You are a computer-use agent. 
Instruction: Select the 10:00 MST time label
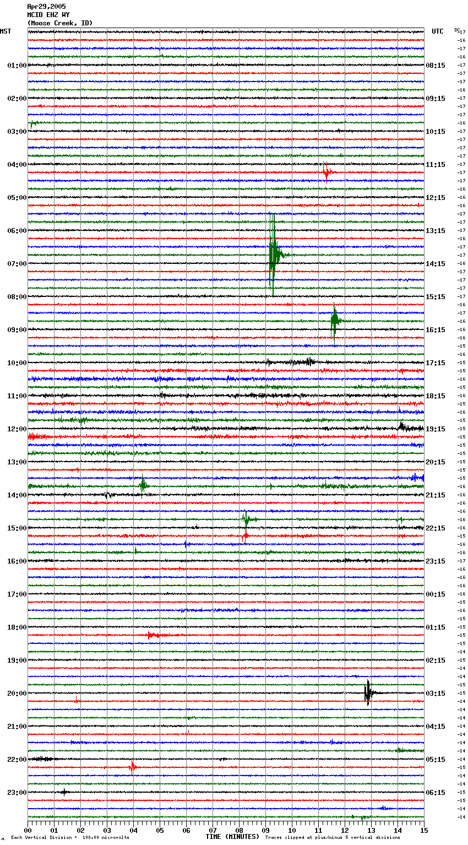(x=17, y=363)
